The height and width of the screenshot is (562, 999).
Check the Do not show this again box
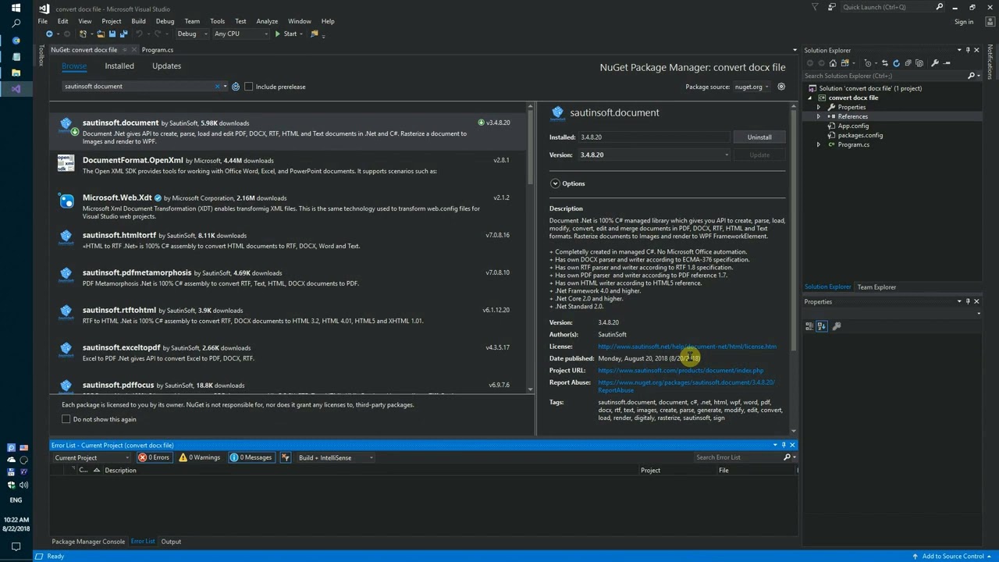tap(66, 419)
